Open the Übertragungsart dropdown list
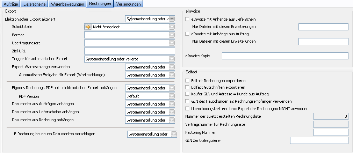Image resolution: width=353 pixels, height=153 pixels. point(172,43)
